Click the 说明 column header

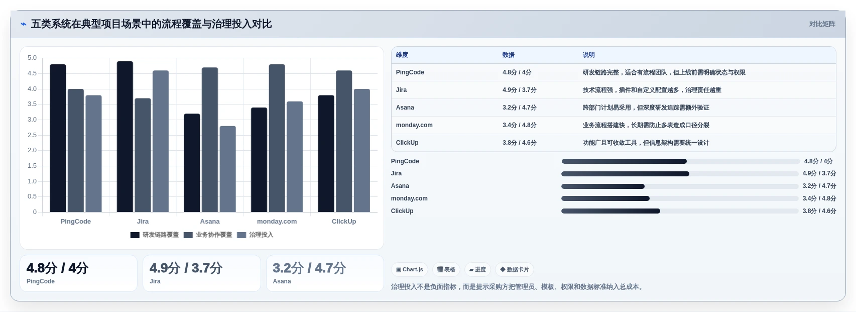coord(589,55)
